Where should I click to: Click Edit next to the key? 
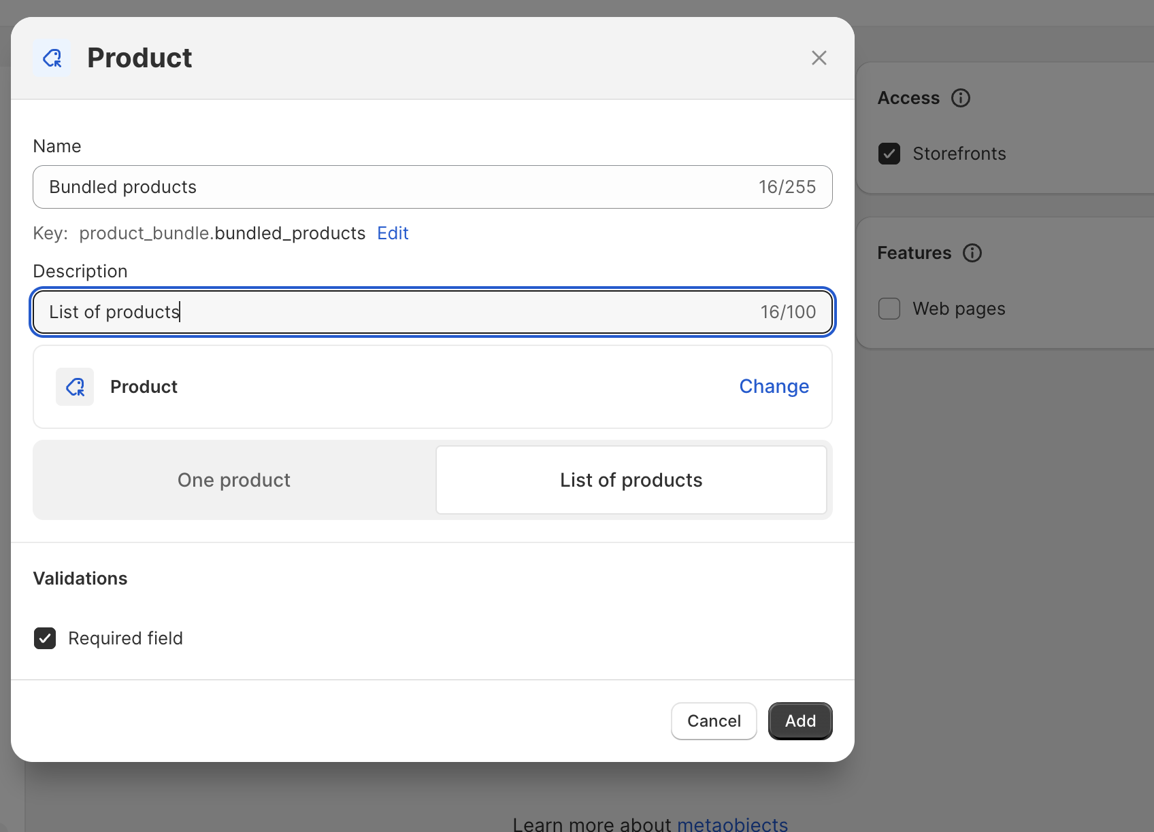(x=393, y=233)
